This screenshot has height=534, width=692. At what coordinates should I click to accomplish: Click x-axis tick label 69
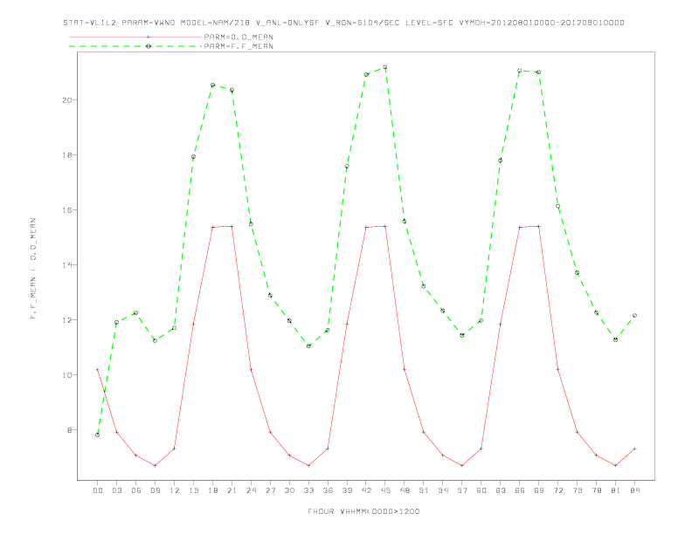[539, 490]
